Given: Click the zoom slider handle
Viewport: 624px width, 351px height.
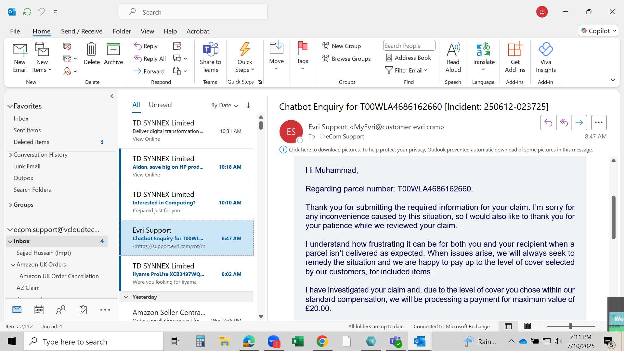Looking at the screenshot, I should (x=570, y=326).
